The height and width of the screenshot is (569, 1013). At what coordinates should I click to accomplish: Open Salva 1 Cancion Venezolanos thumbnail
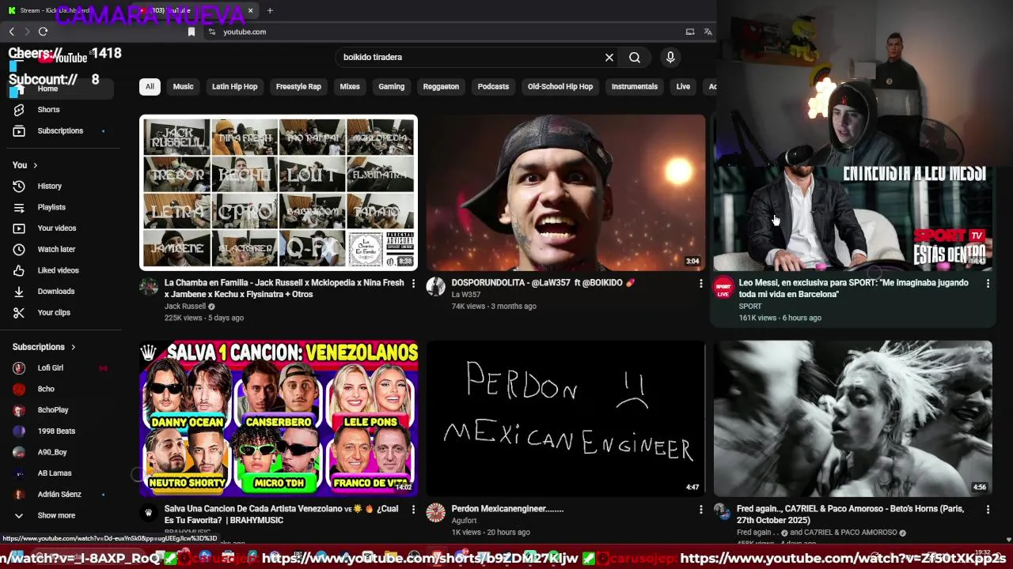(279, 419)
